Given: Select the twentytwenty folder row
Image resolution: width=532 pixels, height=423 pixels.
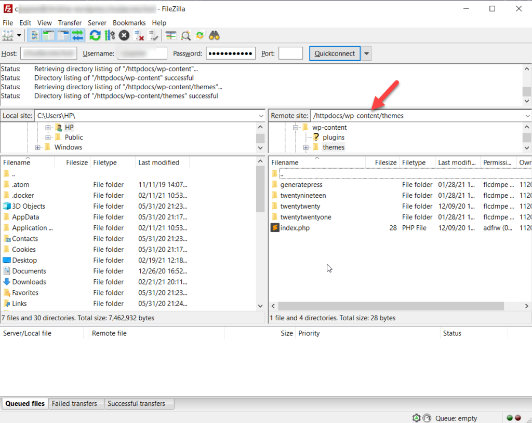Looking at the screenshot, I should [x=401, y=206].
